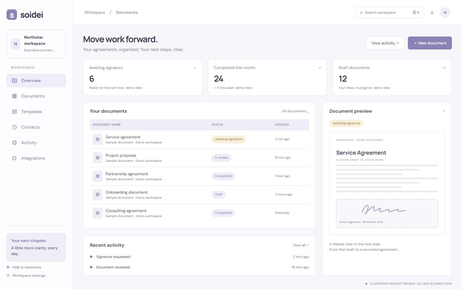Click the soidei logo icon

pyautogui.click(x=12, y=14)
